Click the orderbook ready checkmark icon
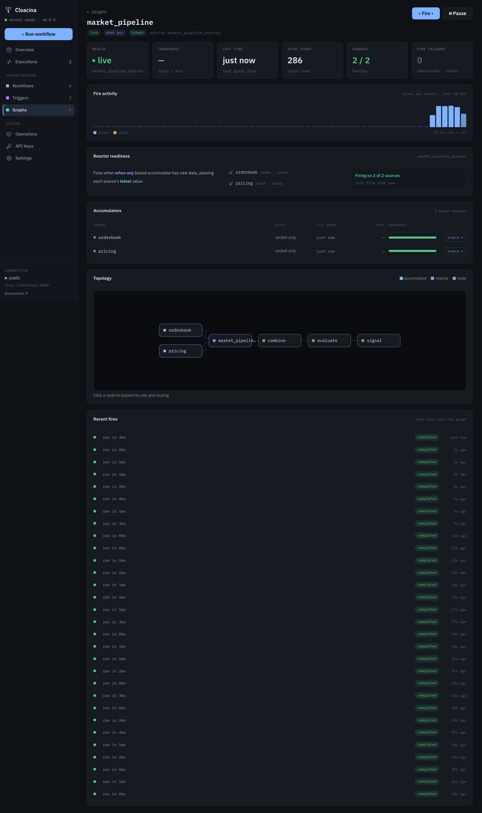Image resolution: width=482 pixels, height=813 pixels. point(231,173)
